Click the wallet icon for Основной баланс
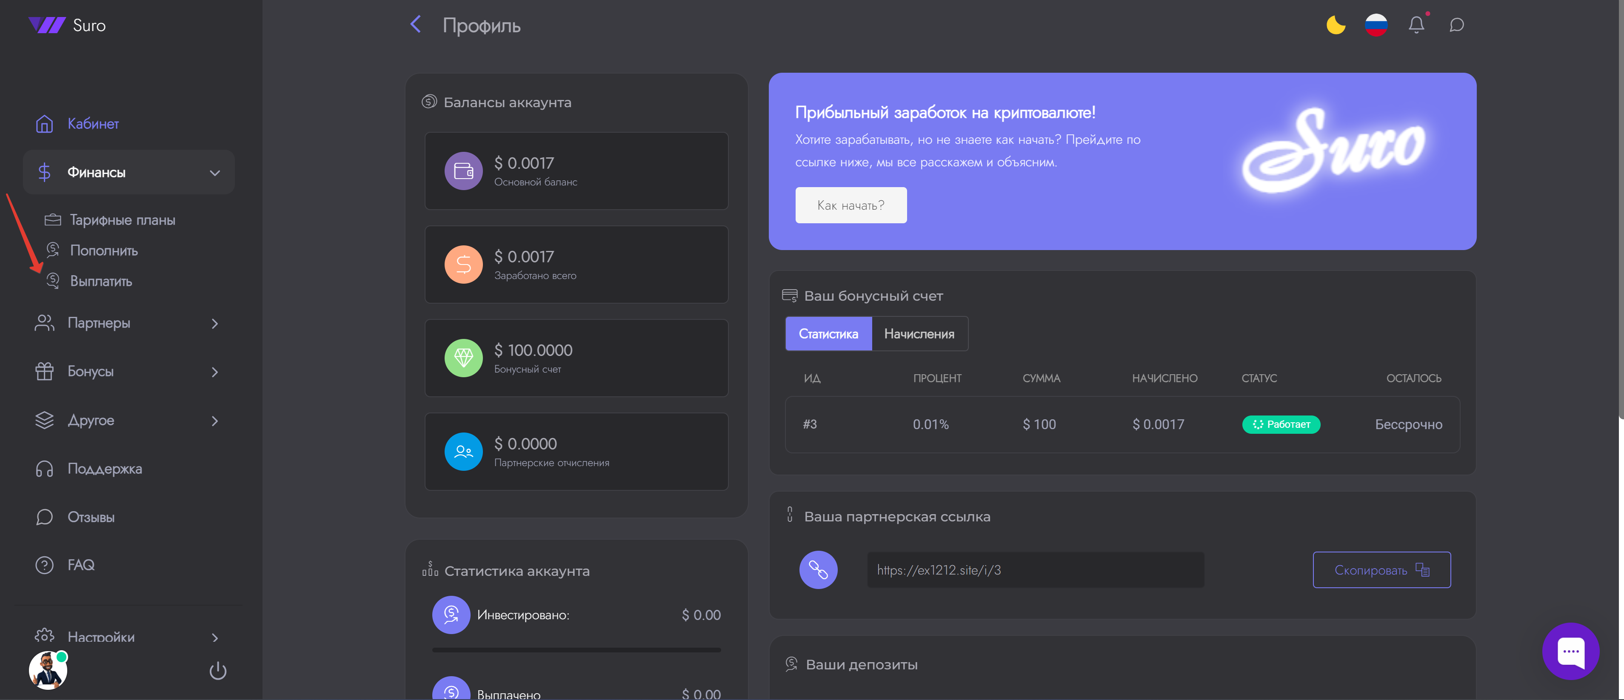 [x=463, y=171]
